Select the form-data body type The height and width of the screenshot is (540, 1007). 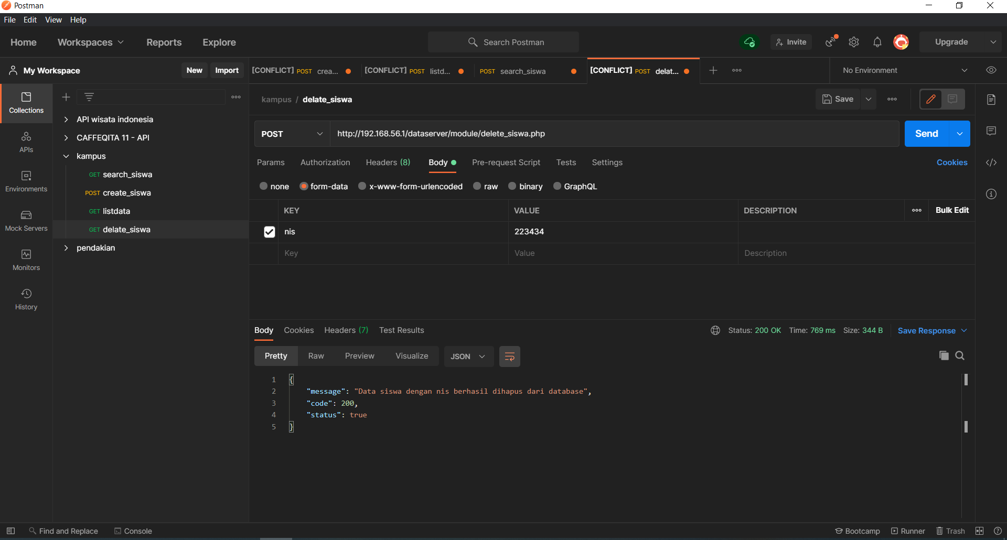point(304,186)
